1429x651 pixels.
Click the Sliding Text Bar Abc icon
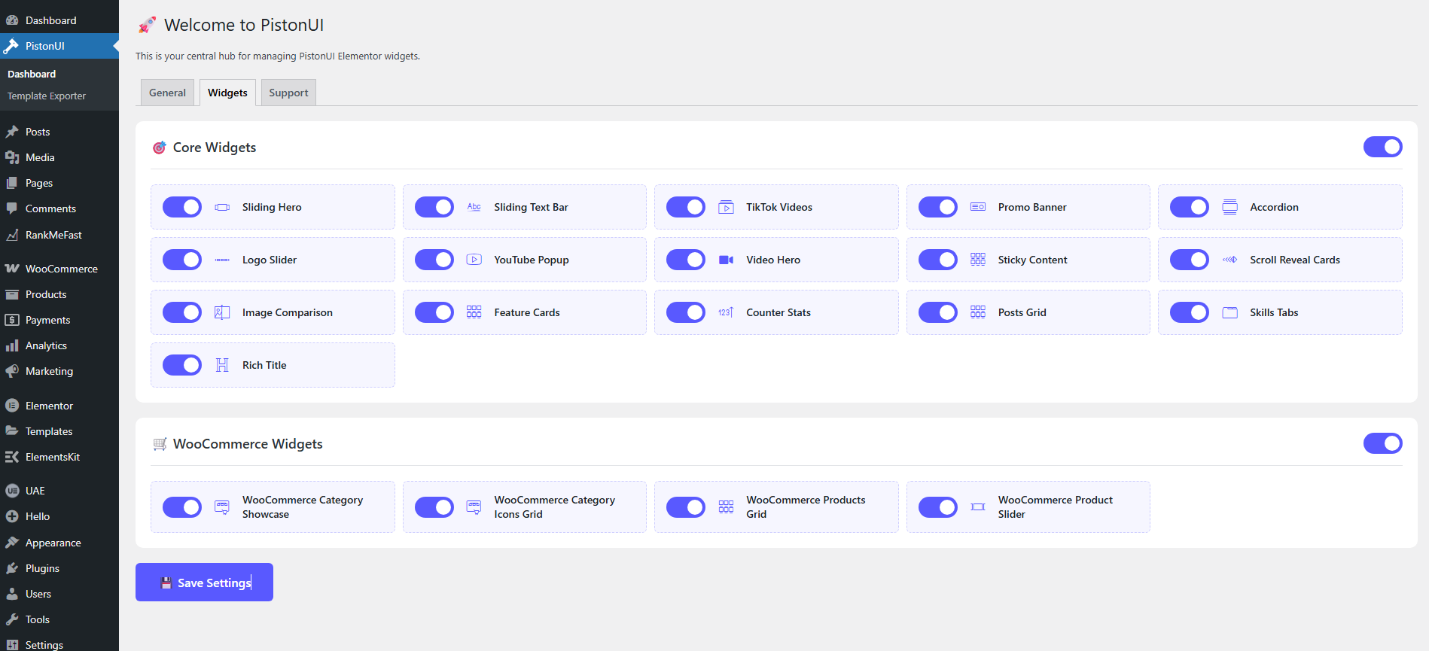pos(474,207)
